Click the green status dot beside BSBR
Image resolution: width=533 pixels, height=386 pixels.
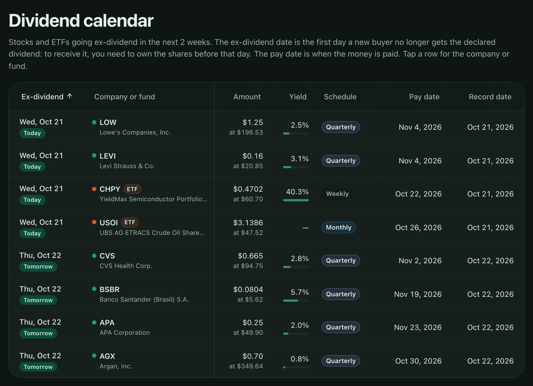click(94, 289)
